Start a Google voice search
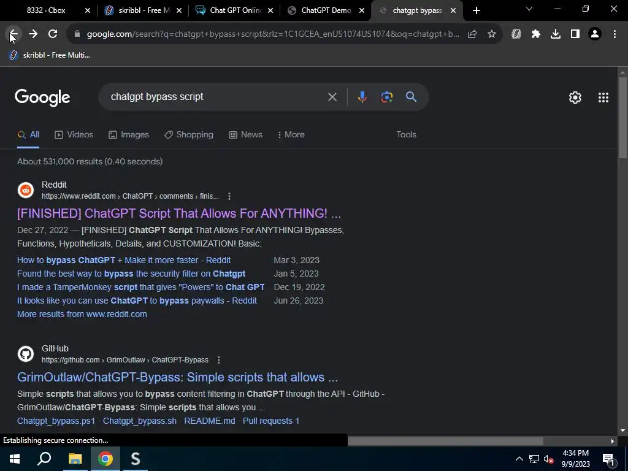Image resolution: width=628 pixels, height=471 pixels. coord(362,97)
